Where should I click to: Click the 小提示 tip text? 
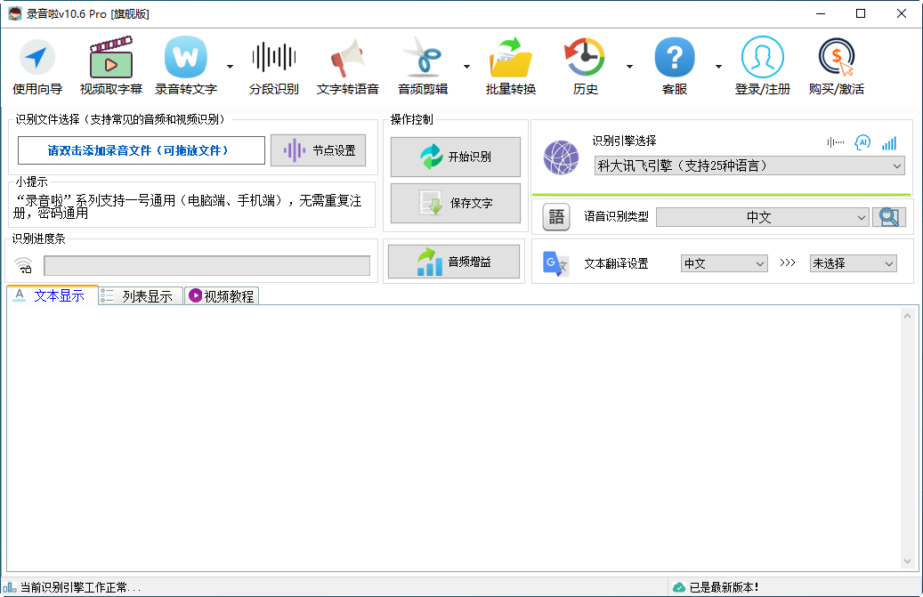[x=187, y=206]
